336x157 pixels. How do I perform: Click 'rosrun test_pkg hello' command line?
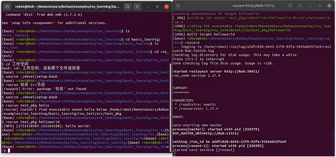pyautogui.click(x=25, y=105)
